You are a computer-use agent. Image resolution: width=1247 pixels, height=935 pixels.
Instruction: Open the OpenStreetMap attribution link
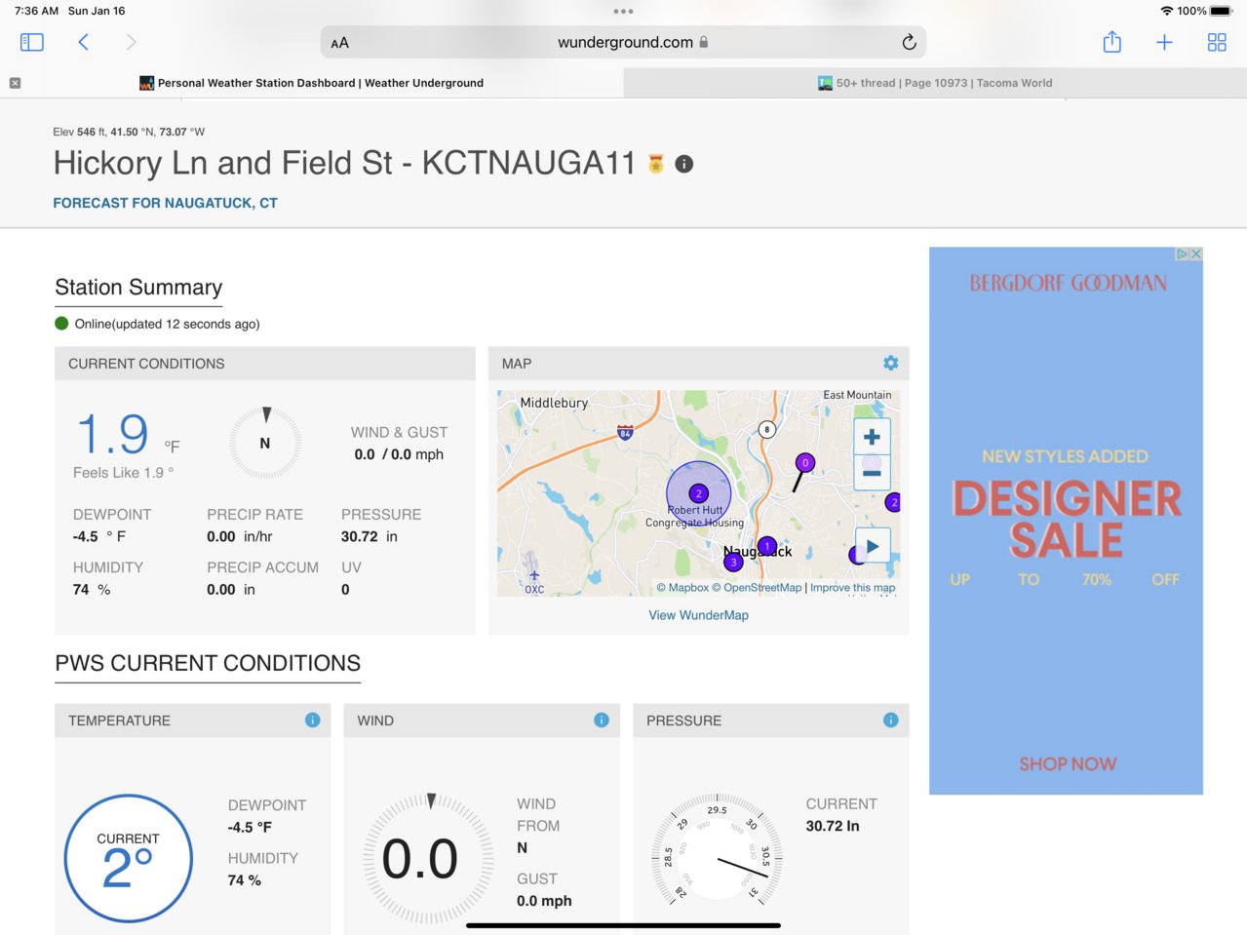pos(757,588)
